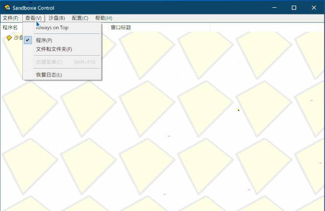Close the Sandboxie Control window
The image size is (325, 211).
pos(314,8)
